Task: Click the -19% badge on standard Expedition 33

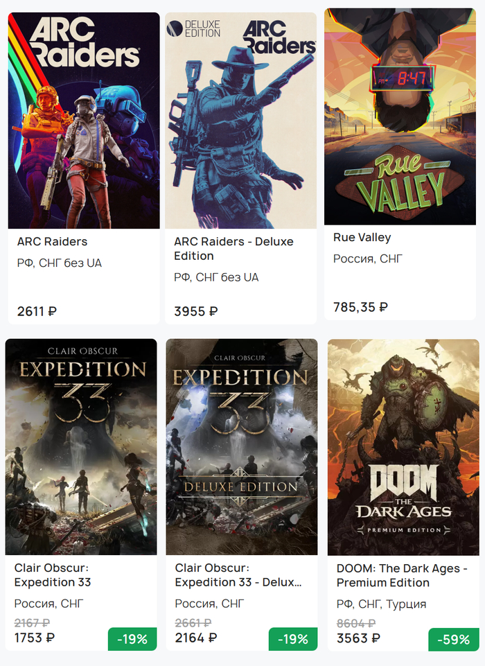Action: [132, 639]
